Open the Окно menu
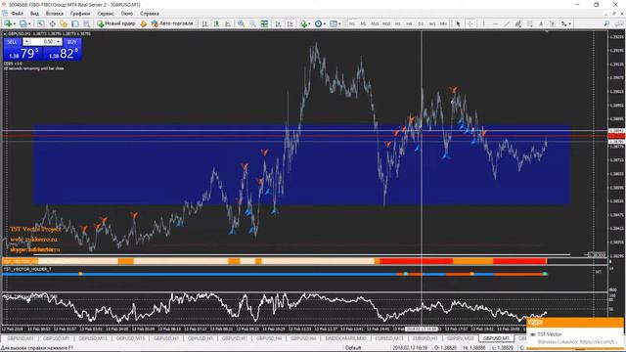Viewport: 626px width, 352px height. click(126, 14)
